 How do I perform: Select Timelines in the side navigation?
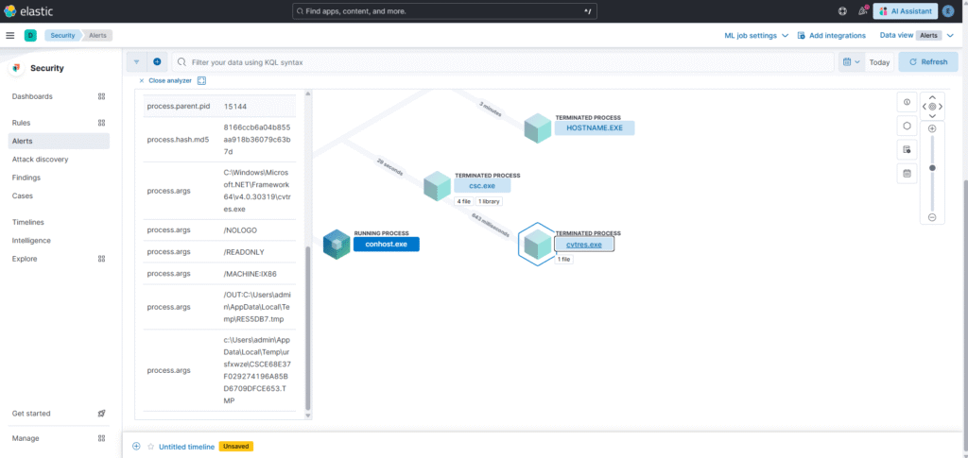(x=28, y=222)
